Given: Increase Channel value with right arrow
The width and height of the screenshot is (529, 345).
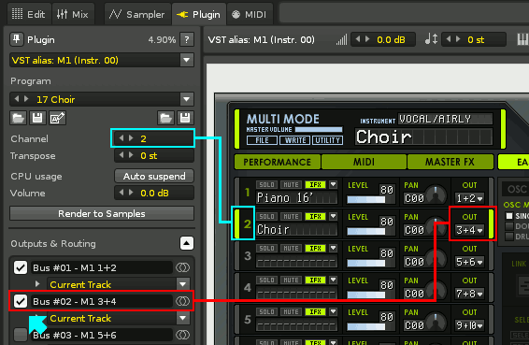Looking at the screenshot, I should pos(131,138).
